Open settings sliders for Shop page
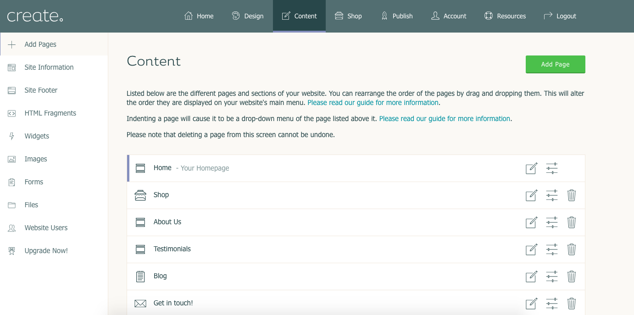 (x=552, y=195)
